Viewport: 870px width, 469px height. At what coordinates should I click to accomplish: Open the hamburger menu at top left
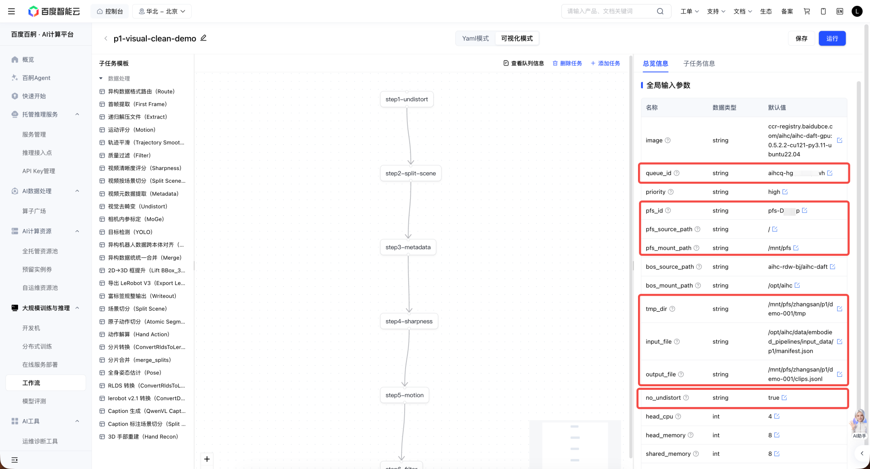click(11, 11)
